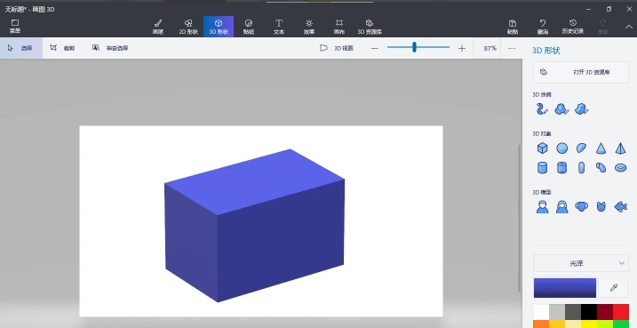637x328 pixels.
Task: Insert the fish 3D model
Action: (620, 207)
